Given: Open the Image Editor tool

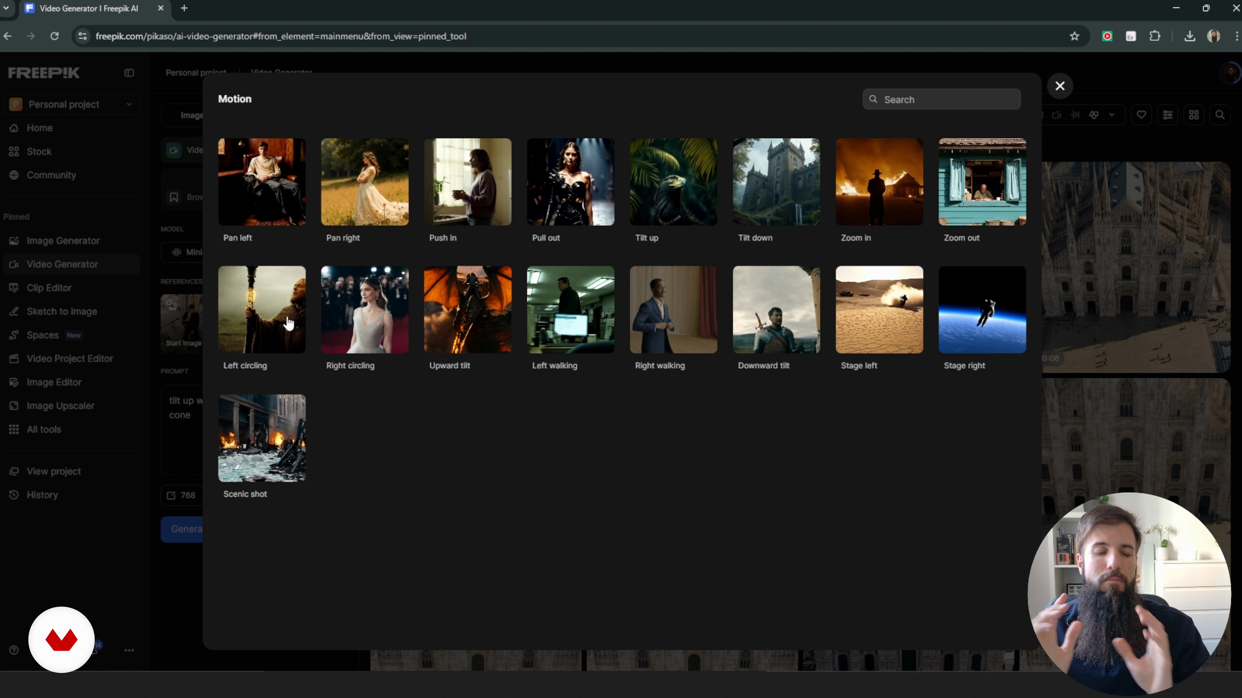Looking at the screenshot, I should click(71, 383).
